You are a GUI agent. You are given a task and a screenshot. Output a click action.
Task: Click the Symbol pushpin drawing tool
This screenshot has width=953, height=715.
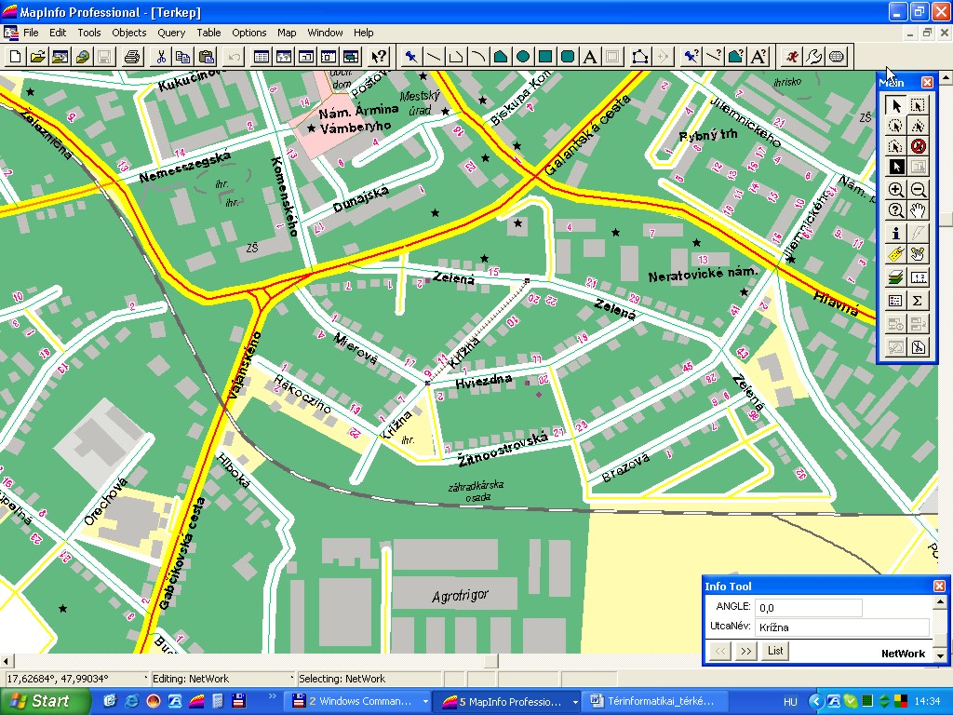(410, 57)
